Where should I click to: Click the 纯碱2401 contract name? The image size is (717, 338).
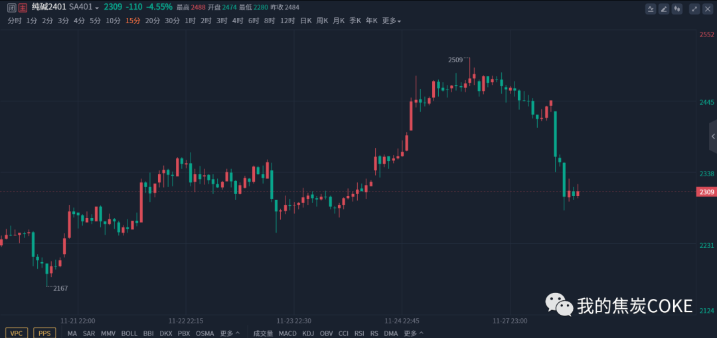(x=49, y=7)
